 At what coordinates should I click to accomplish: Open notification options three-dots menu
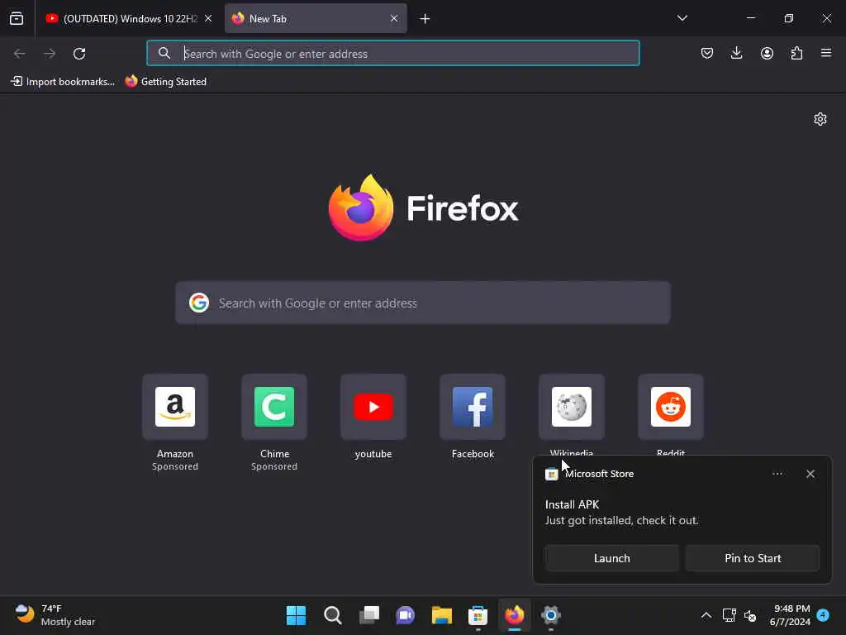(x=777, y=474)
